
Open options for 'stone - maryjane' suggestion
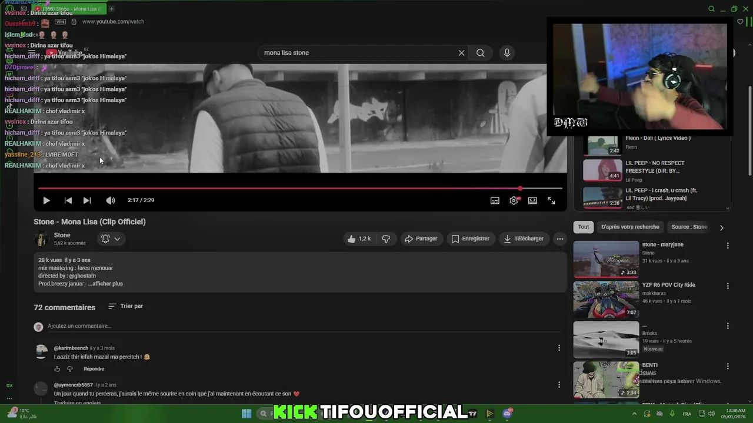click(x=728, y=246)
